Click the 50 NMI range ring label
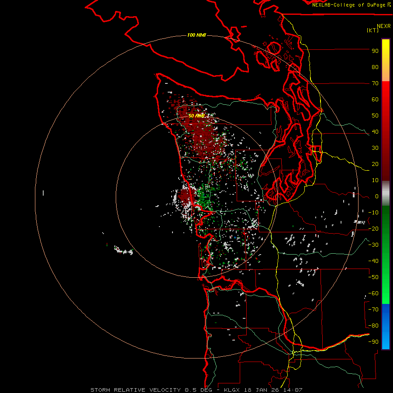393x393 pixels. point(196,116)
